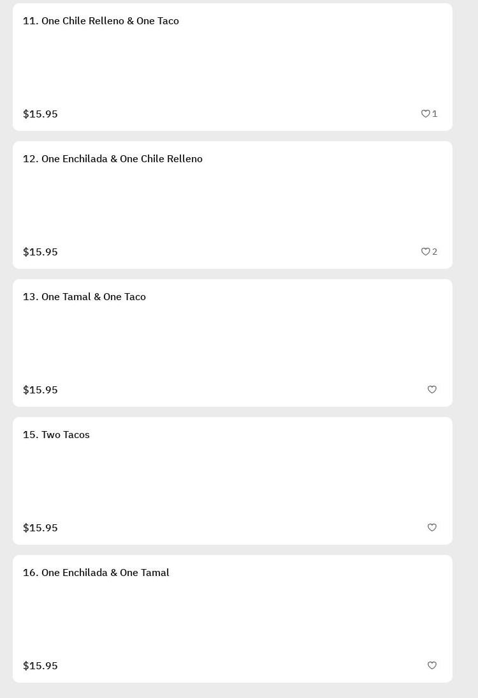Open the "11. One Chile Relleno & One Taco" title

[101, 21]
